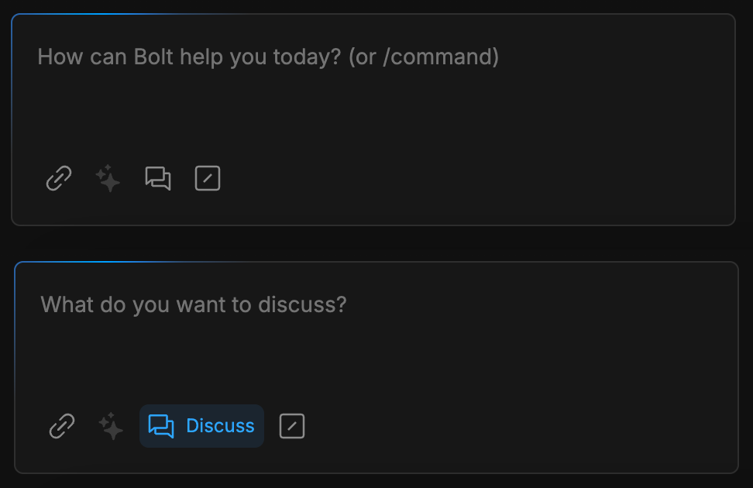Click the slash command icon in the Bolt help box
This screenshot has width=753, height=488.
coord(208,179)
